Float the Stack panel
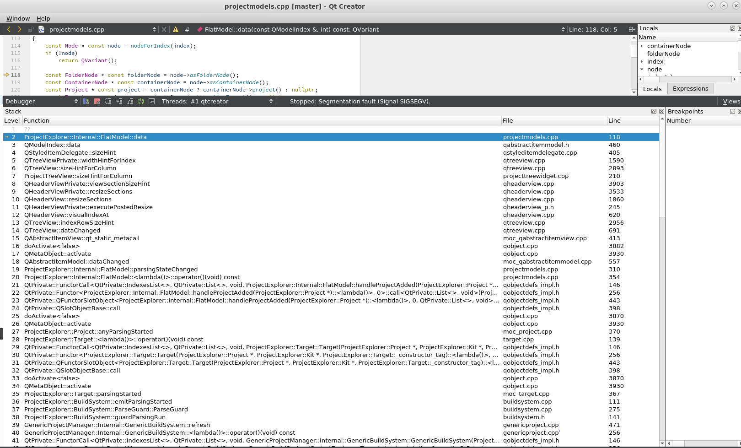The height and width of the screenshot is (448, 741). (654, 111)
